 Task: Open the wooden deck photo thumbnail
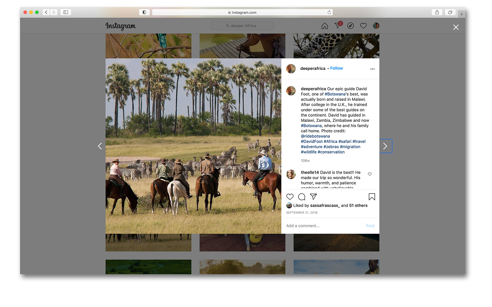(x=242, y=46)
